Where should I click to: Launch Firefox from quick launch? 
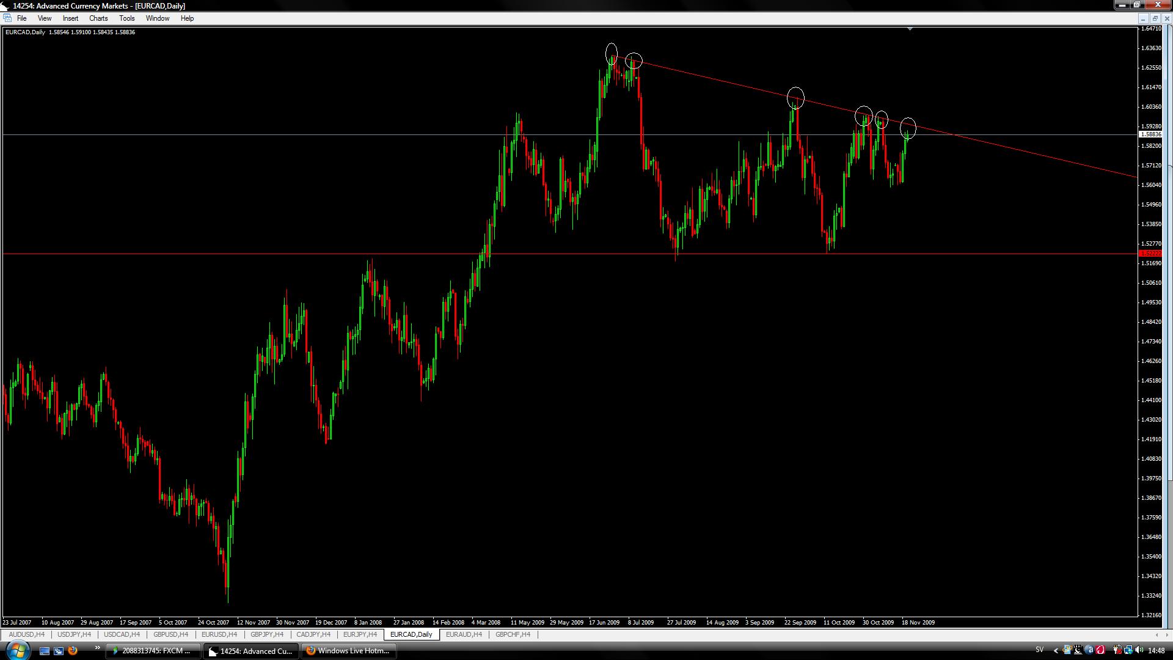[73, 651]
